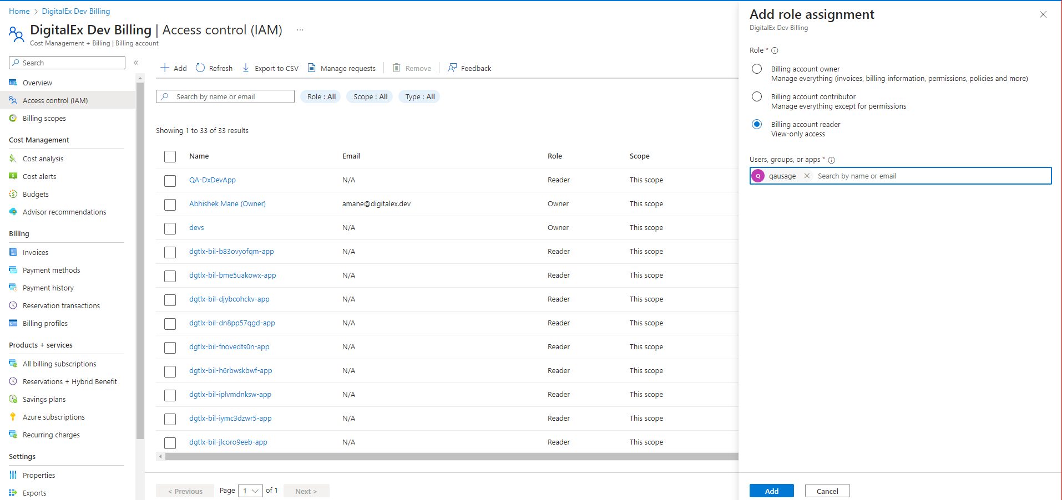Click the Export to CSV download icon
This screenshot has width=1062, height=500.
(x=246, y=68)
